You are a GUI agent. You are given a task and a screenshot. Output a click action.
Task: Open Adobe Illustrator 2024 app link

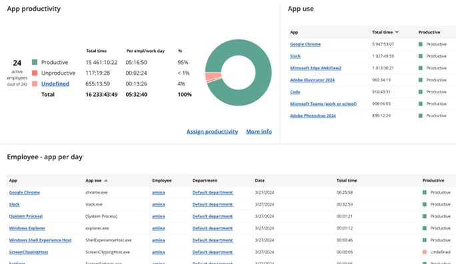coord(312,80)
